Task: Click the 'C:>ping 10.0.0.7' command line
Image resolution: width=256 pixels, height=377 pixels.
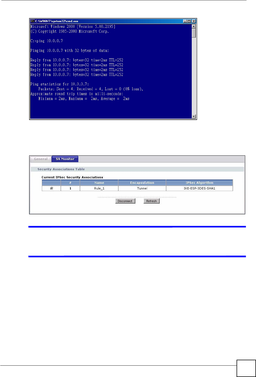Action: click(x=46, y=41)
